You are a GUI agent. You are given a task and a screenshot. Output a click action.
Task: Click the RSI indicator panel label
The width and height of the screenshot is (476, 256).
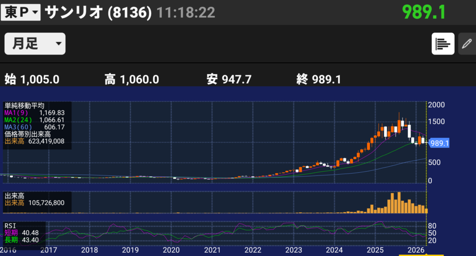(10, 226)
